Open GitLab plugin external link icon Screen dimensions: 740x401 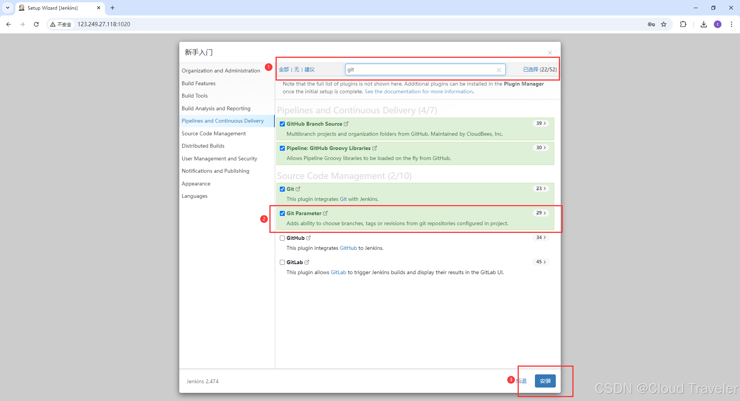pyautogui.click(x=307, y=262)
